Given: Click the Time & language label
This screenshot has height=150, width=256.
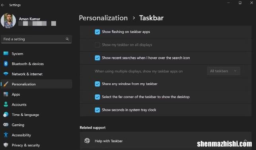Looking at the screenshot, I should (25, 115).
